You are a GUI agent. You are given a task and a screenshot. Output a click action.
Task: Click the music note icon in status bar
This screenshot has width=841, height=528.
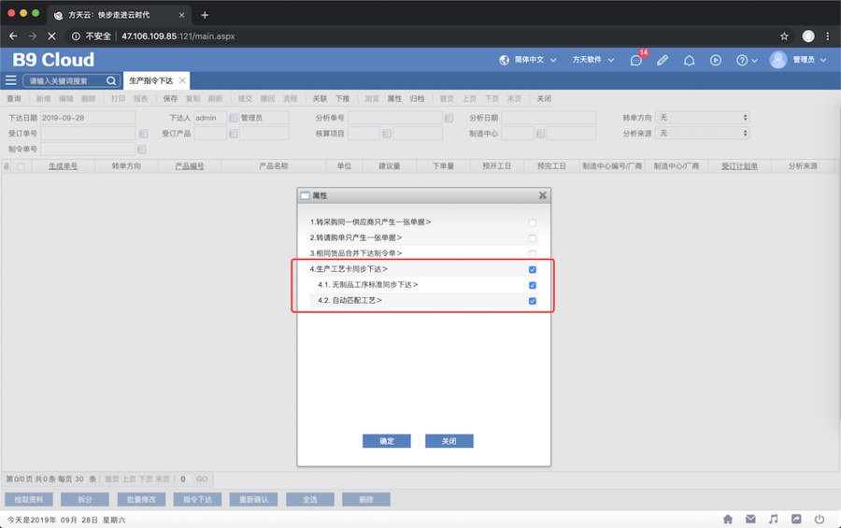[x=773, y=519]
